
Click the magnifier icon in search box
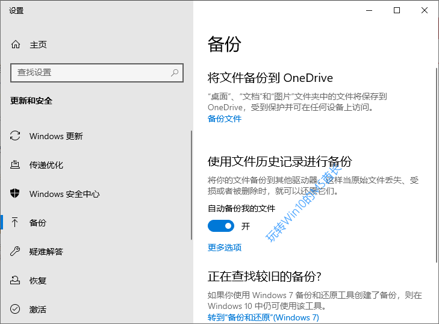pyautogui.click(x=175, y=73)
